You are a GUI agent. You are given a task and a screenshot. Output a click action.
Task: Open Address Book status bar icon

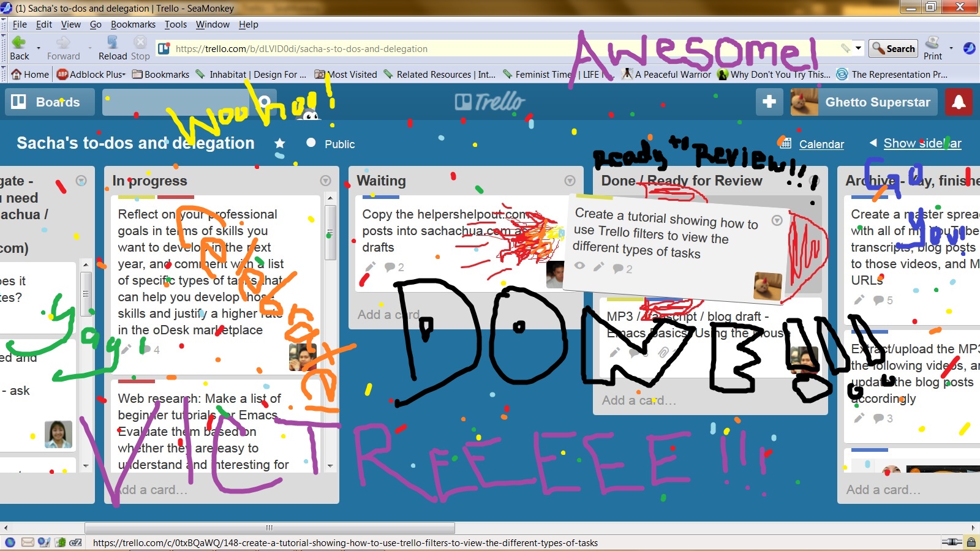pos(60,542)
